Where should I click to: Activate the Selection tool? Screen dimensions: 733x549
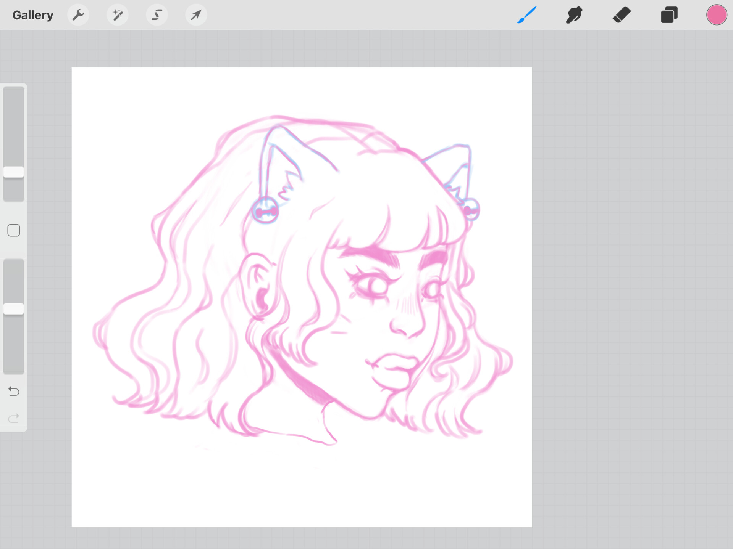coord(157,14)
